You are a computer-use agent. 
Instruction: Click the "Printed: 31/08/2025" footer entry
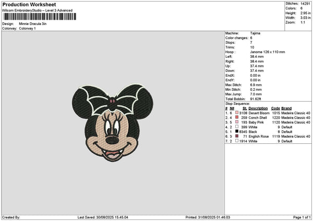tap(208, 217)
